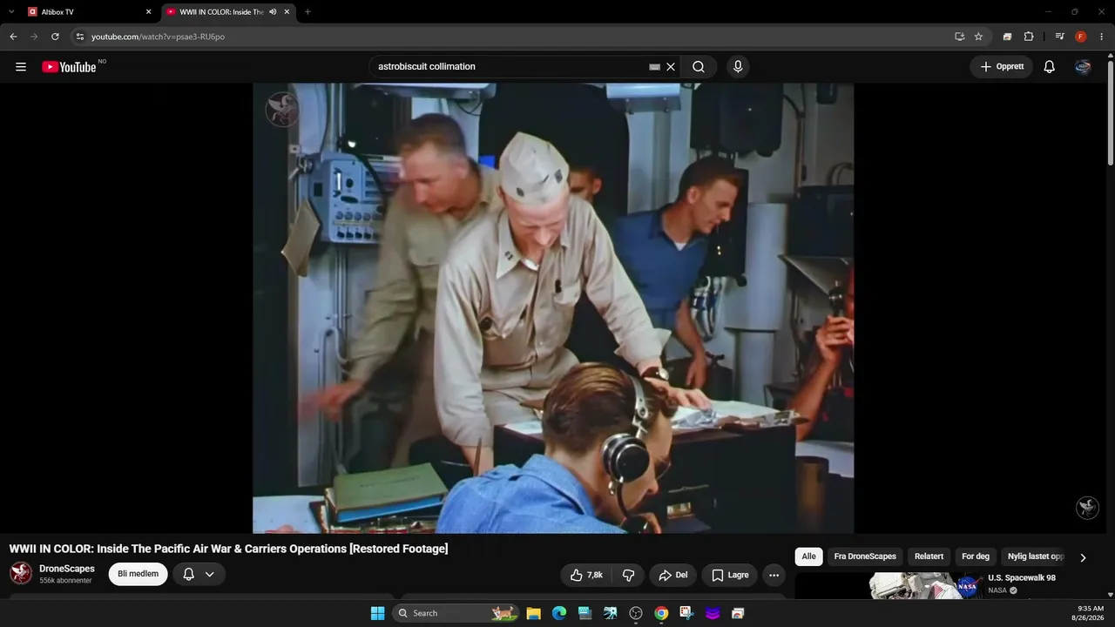Open YouTube notifications bell in header
The width and height of the screenshot is (1115, 627).
(x=1050, y=67)
